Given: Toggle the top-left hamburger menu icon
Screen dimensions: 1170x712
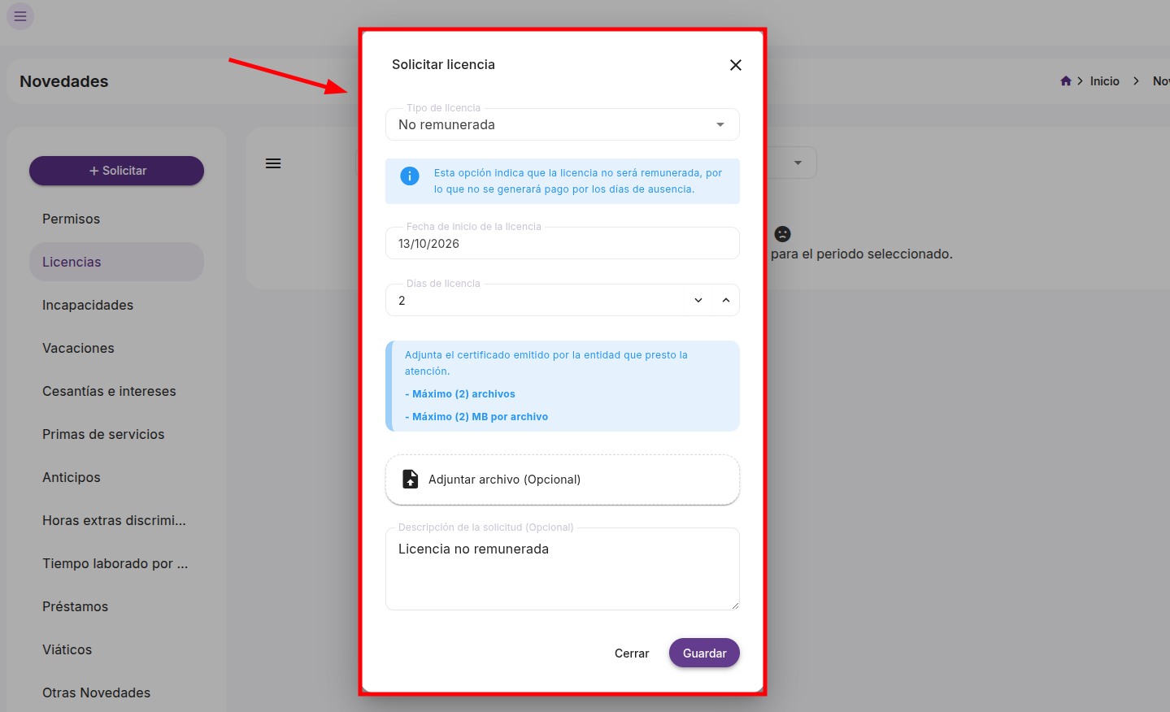Looking at the screenshot, I should (x=20, y=15).
